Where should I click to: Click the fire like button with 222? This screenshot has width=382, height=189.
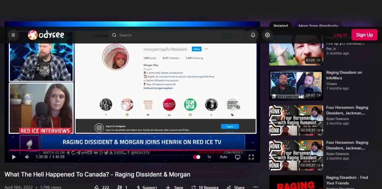pos(102,187)
